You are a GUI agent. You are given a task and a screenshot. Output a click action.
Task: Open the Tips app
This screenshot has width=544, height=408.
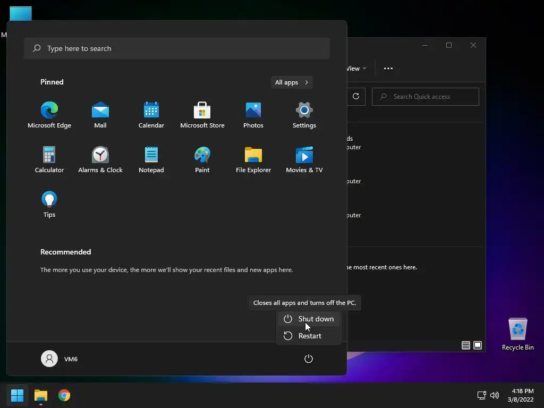[x=49, y=205]
